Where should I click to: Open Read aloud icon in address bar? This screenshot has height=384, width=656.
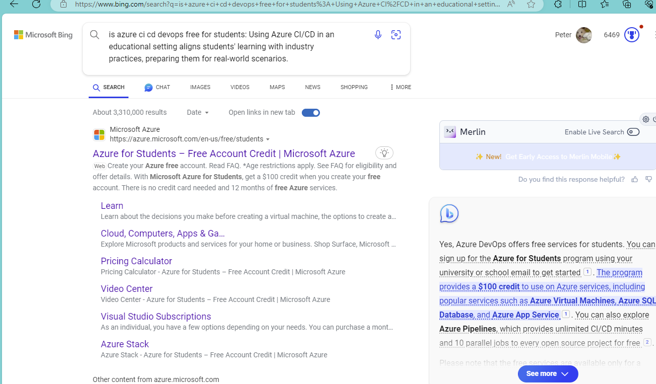click(x=511, y=4)
